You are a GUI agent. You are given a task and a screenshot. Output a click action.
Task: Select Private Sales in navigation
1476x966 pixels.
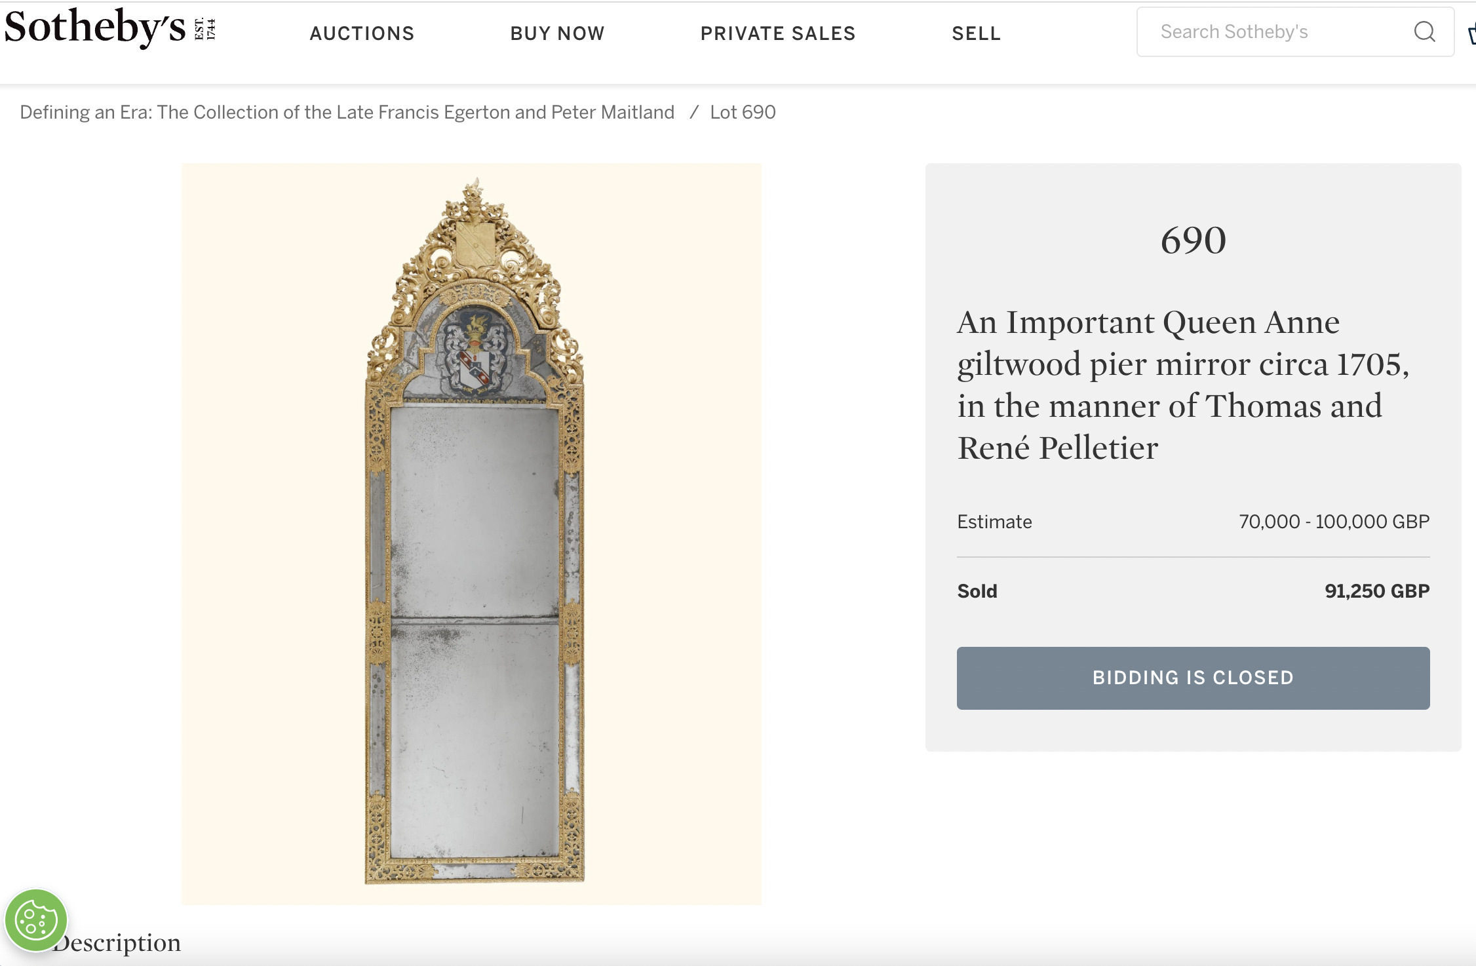coord(778,33)
